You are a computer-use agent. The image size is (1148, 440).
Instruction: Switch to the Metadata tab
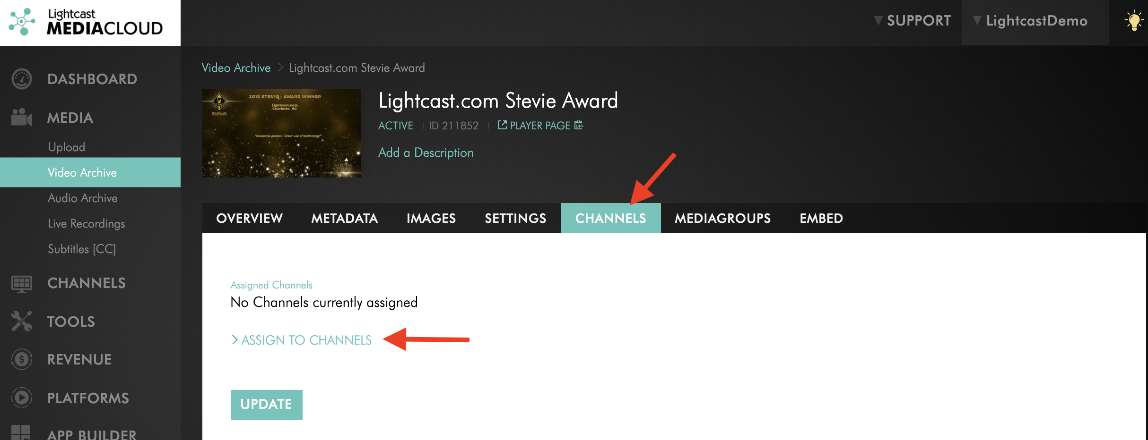pyautogui.click(x=344, y=218)
